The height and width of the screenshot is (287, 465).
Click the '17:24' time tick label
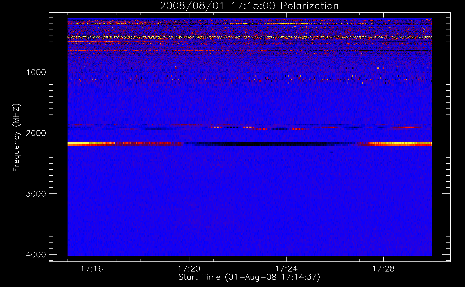click(286, 269)
